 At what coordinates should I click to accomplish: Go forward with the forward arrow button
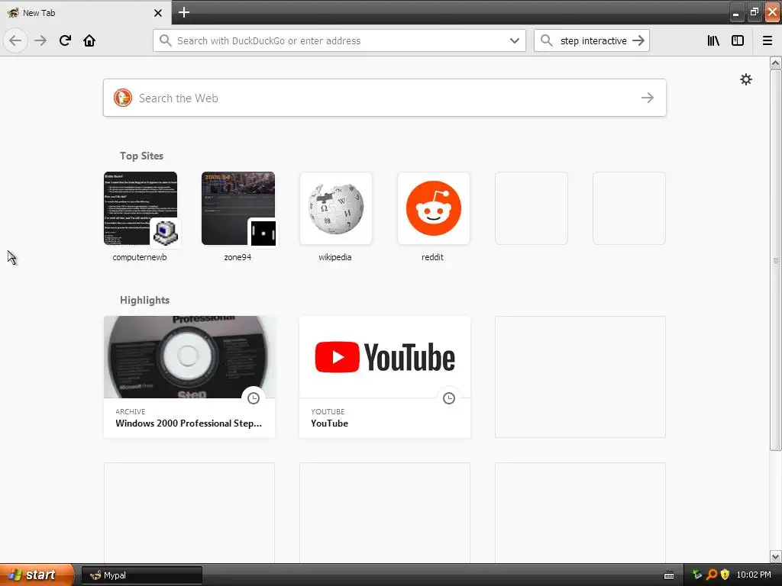40,40
